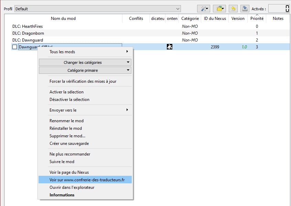Expand the Changer les catégories dropdown
The height and width of the screenshot is (206, 291).
[x=85, y=62]
